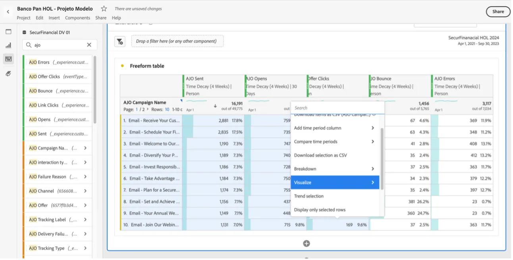Click the context menu Search field

tap(337, 108)
